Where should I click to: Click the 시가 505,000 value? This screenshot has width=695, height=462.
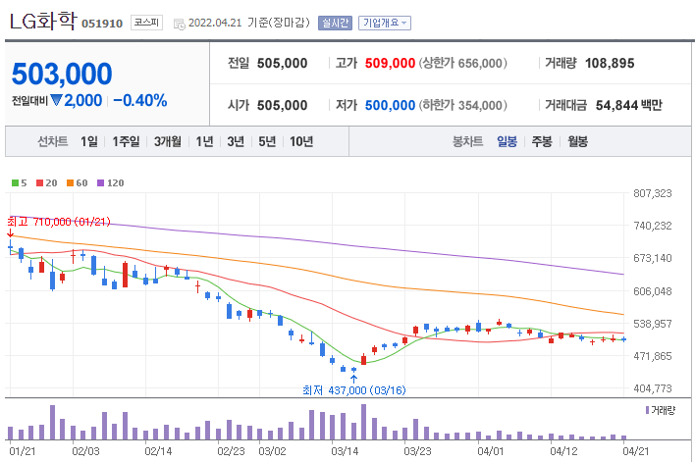tap(283, 105)
